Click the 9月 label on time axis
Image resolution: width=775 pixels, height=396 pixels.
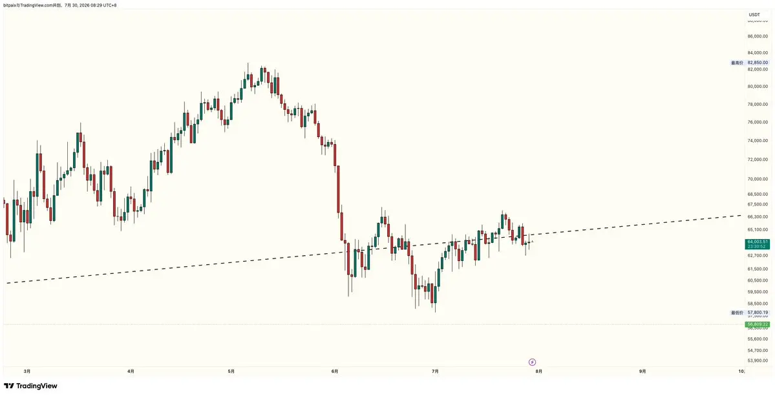pyautogui.click(x=642, y=371)
